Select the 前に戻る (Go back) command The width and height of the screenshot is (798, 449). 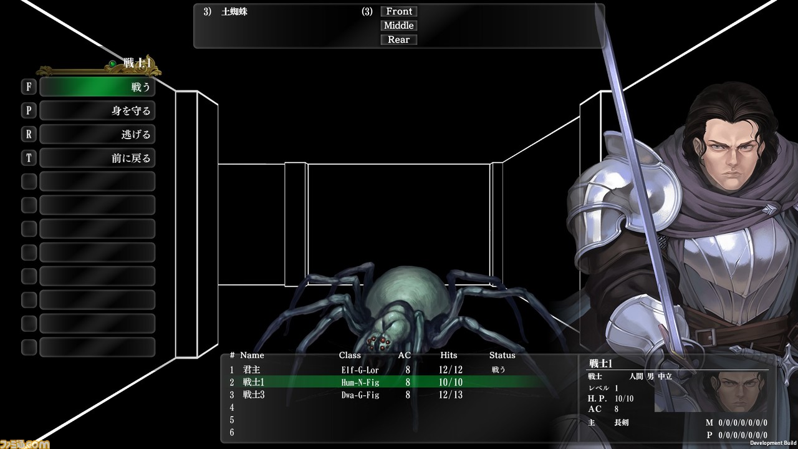click(97, 158)
